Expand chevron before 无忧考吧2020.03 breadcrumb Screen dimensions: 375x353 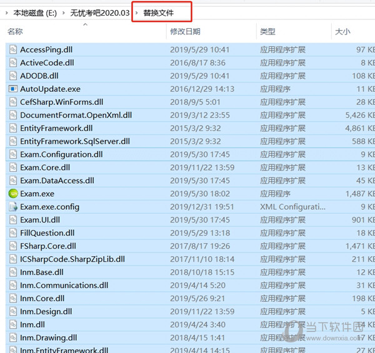click(x=64, y=13)
